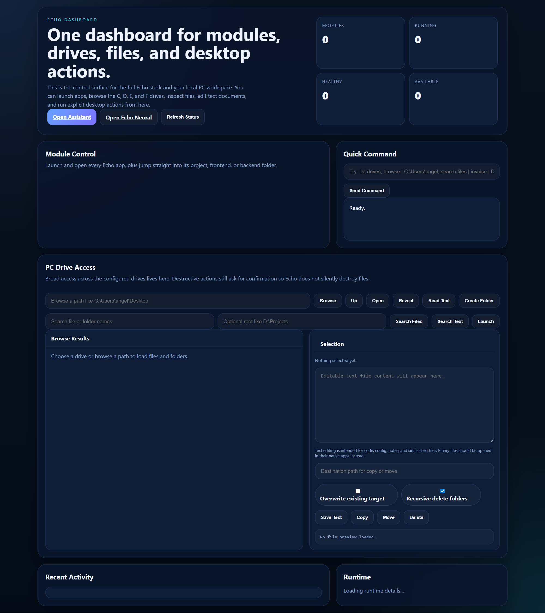Click the HEALTHY stat card
Viewport: 545px width, 613px height.
(x=360, y=99)
